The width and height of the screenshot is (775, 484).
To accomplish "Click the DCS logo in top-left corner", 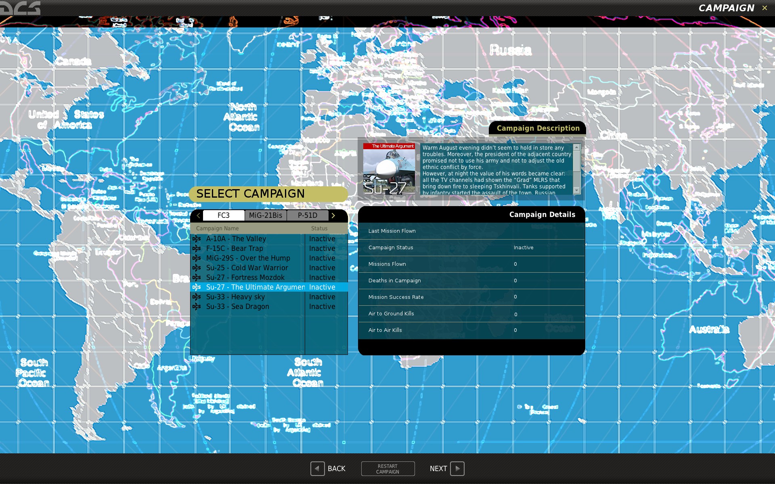I will [x=20, y=8].
